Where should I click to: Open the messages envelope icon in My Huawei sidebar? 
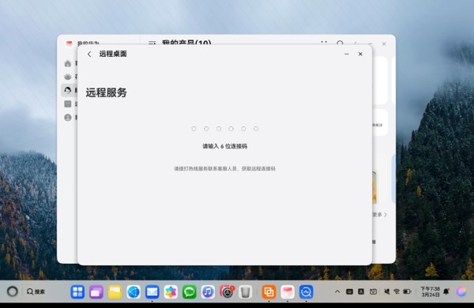click(x=68, y=103)
